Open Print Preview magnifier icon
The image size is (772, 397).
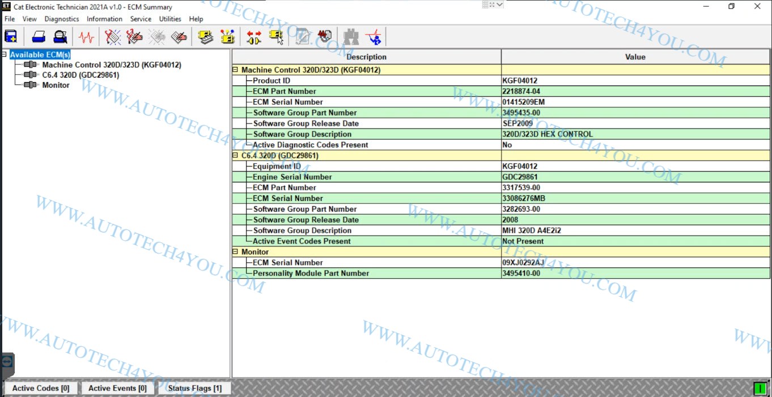pyautogui.click(x=60, y=37)
